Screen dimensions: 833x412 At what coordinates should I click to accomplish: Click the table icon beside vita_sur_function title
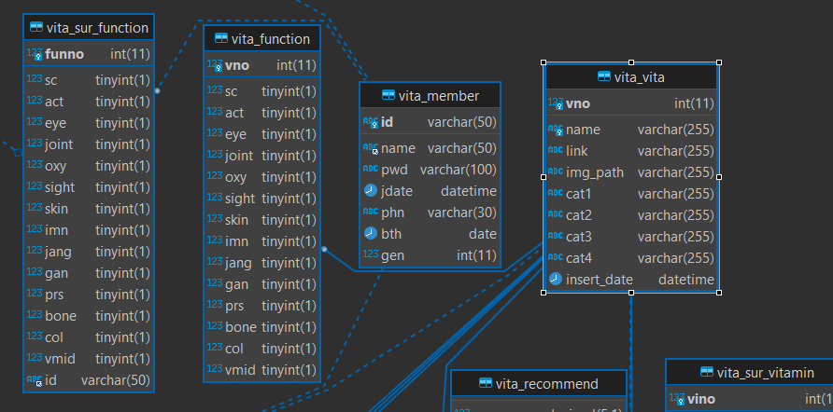(36, 28)
